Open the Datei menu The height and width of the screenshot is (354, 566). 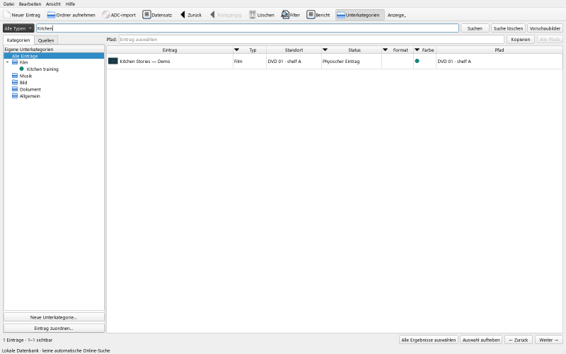click(8, 4)
